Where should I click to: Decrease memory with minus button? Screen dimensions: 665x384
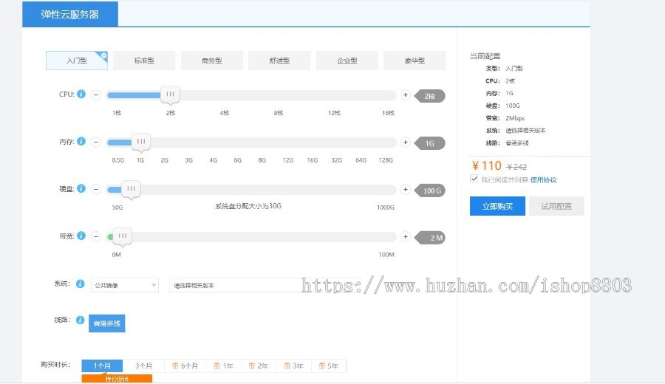coord(96,142)
